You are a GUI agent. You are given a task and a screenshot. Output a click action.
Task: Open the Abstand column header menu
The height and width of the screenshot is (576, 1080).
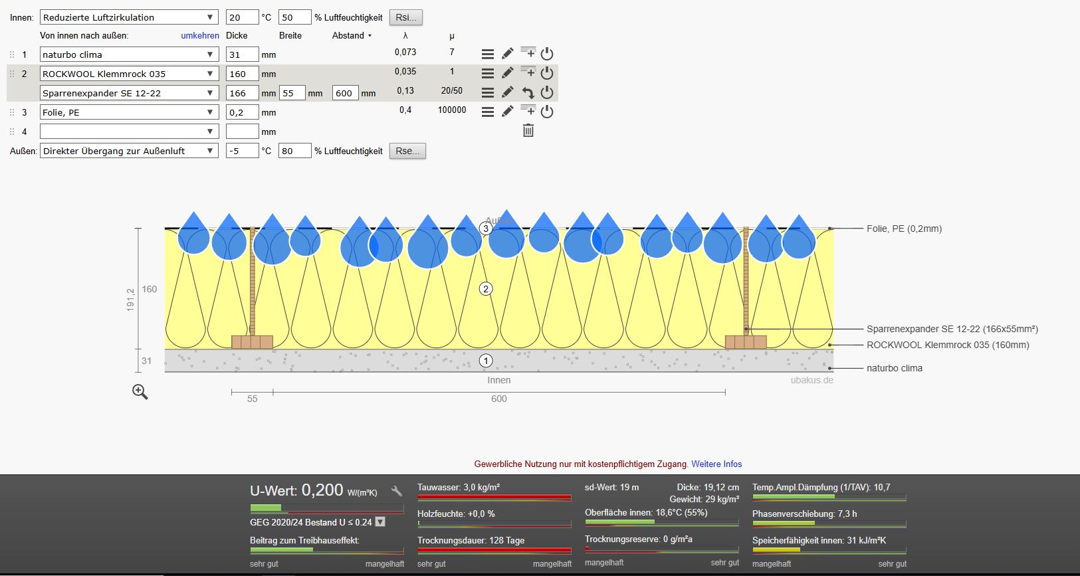(352, 36)
